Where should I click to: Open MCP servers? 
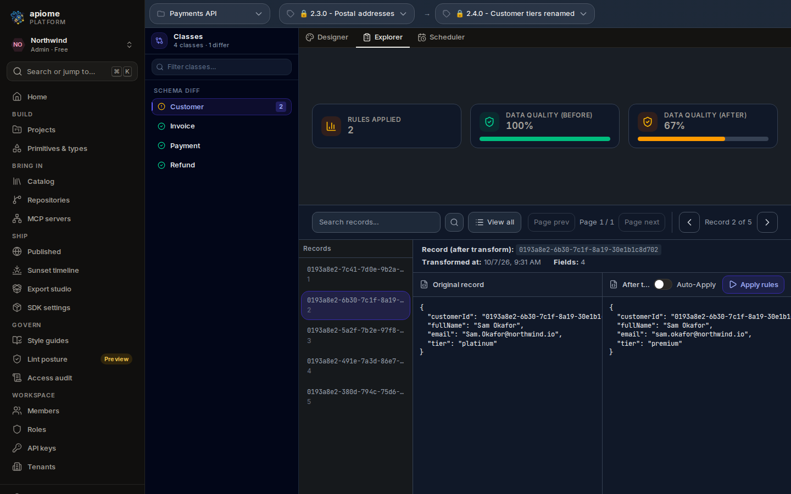click(x=72, y=218)
